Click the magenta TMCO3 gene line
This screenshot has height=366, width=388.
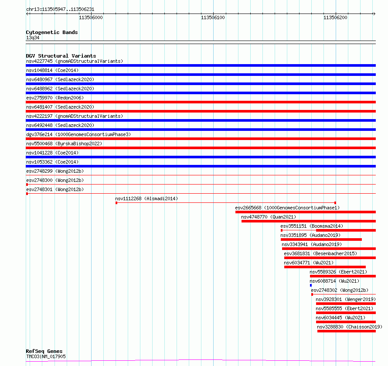tap(201, 361)
